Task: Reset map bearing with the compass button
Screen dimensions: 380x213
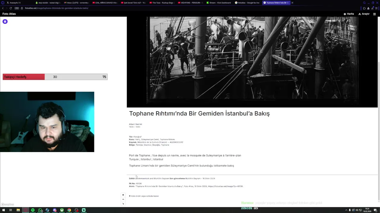Action: click(x=123, y=204)
